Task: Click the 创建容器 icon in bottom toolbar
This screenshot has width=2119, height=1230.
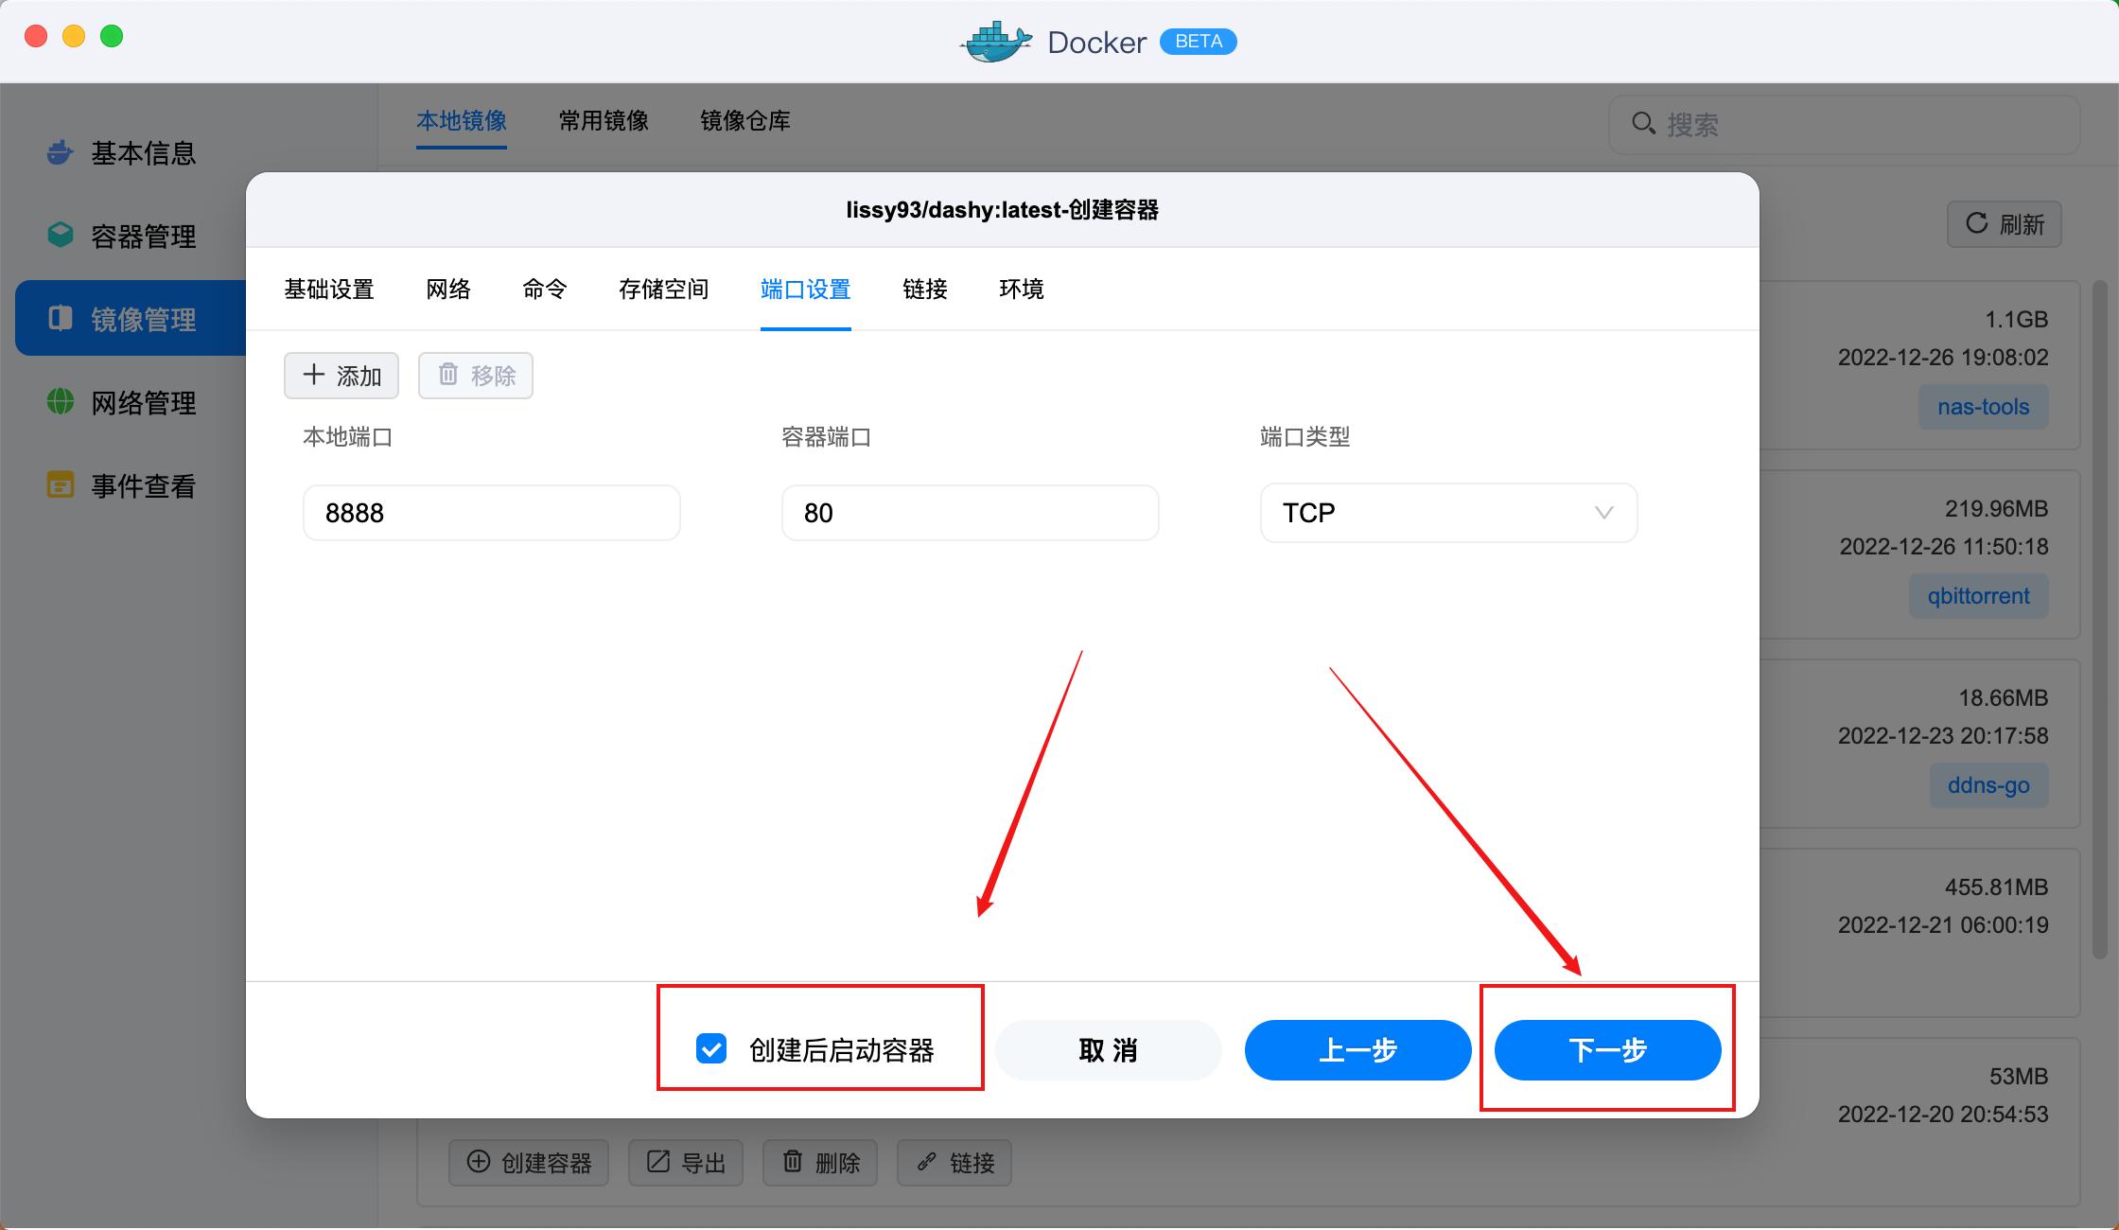Action: point(479,1162)
